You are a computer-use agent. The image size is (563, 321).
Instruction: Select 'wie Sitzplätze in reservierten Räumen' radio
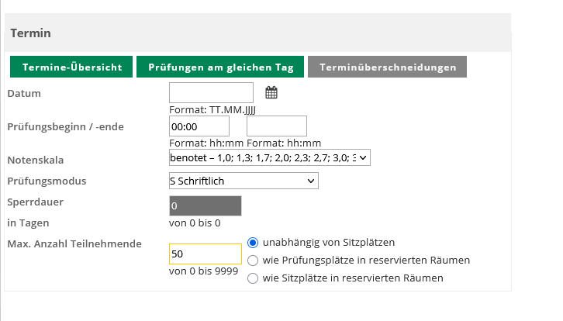pos(253,278)
